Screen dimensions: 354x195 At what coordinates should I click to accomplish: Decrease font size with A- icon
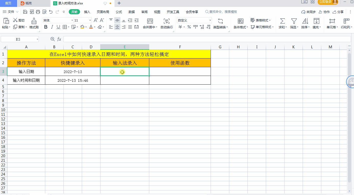tap(102, 20)
